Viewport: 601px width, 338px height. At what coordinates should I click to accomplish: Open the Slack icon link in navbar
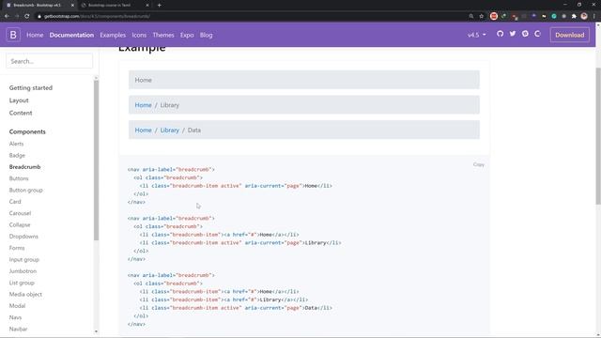(525, 34)
